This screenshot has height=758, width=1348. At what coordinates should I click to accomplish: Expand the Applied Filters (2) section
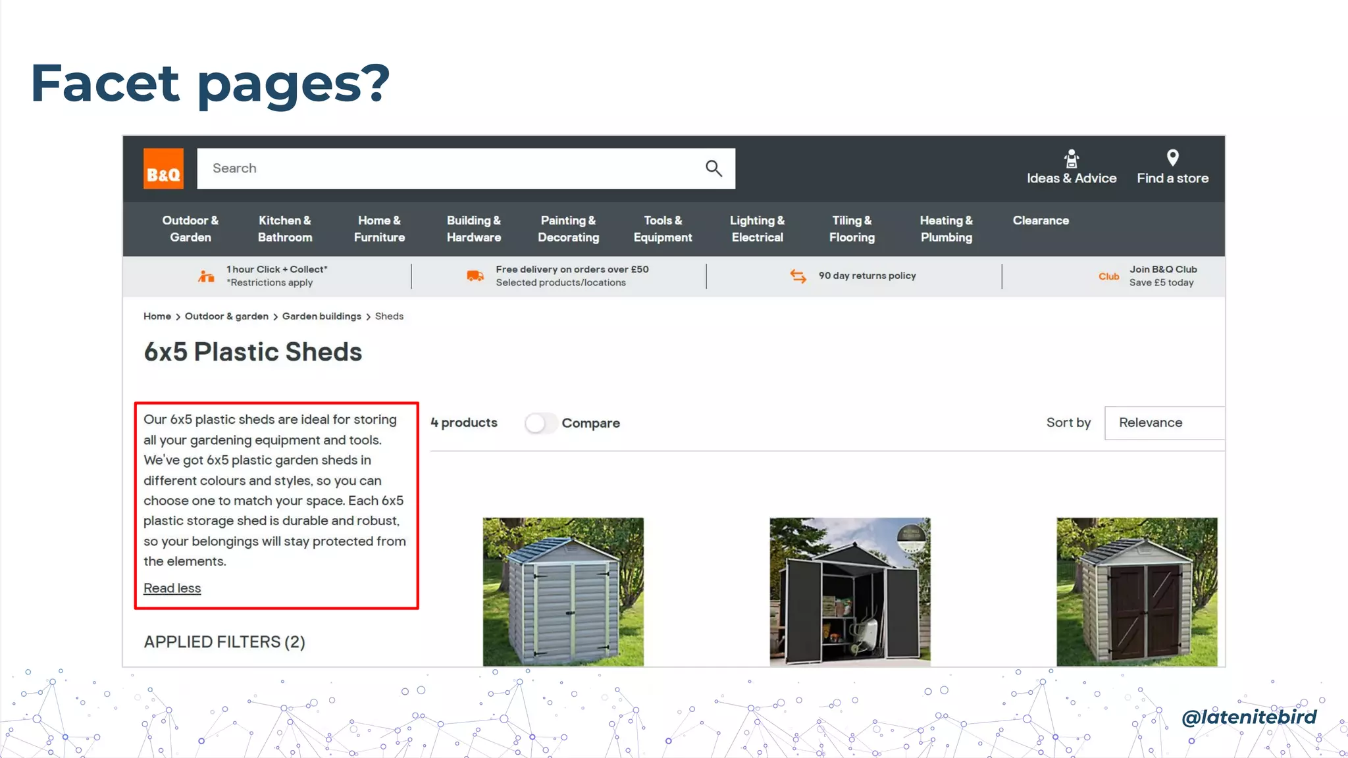coord(224,642)
